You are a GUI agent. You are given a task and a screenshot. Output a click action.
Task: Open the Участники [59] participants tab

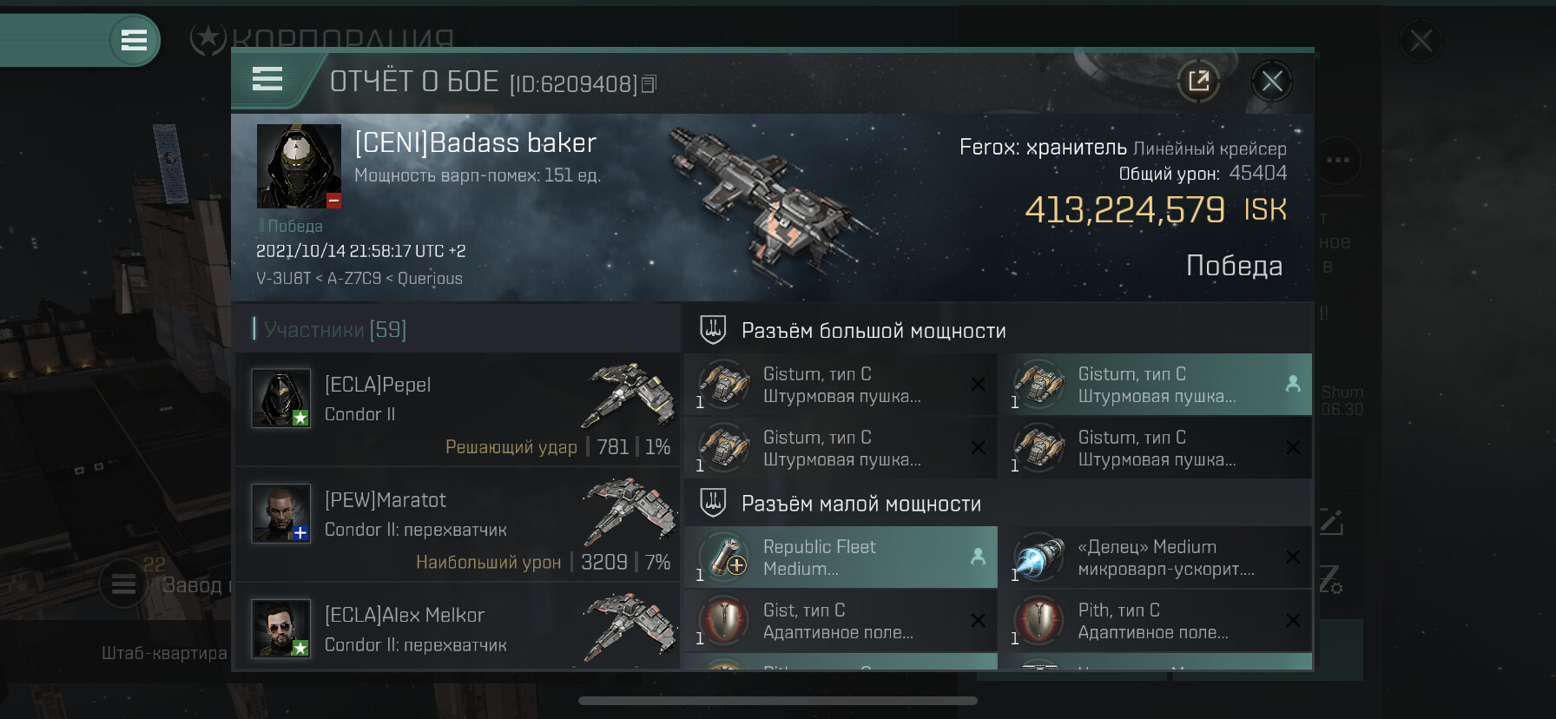331,329
